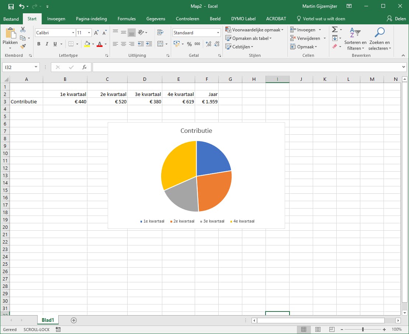Click Sorteren en filteren button
Image resolution: width=409 pixels, height=334 pixels.
[355, 39]
